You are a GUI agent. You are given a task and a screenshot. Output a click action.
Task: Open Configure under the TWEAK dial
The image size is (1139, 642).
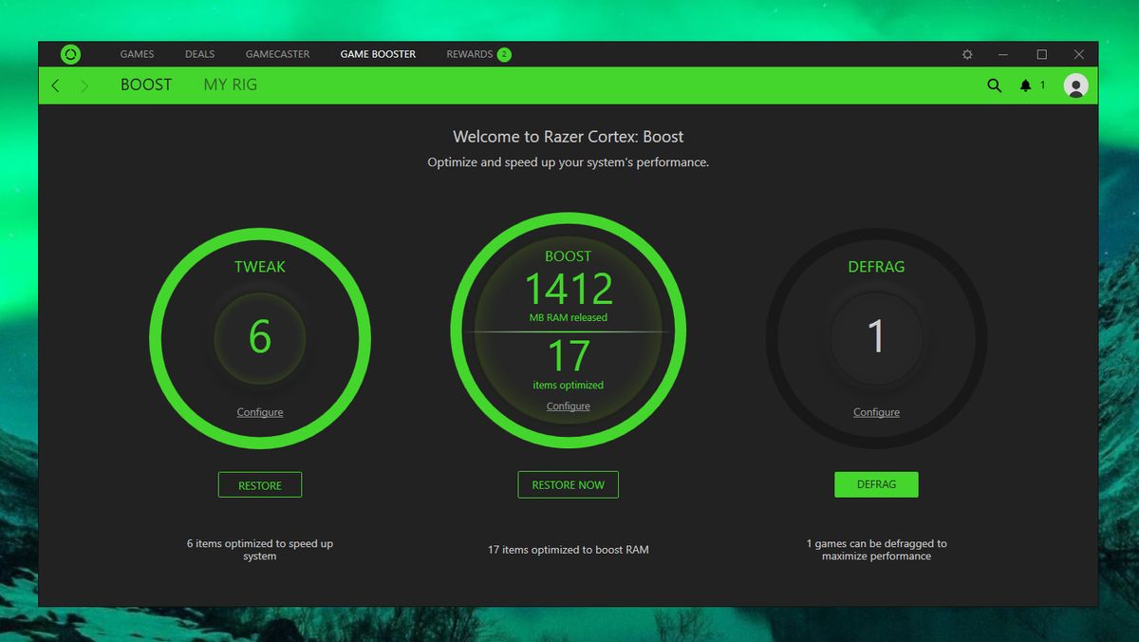click(259, 412)
